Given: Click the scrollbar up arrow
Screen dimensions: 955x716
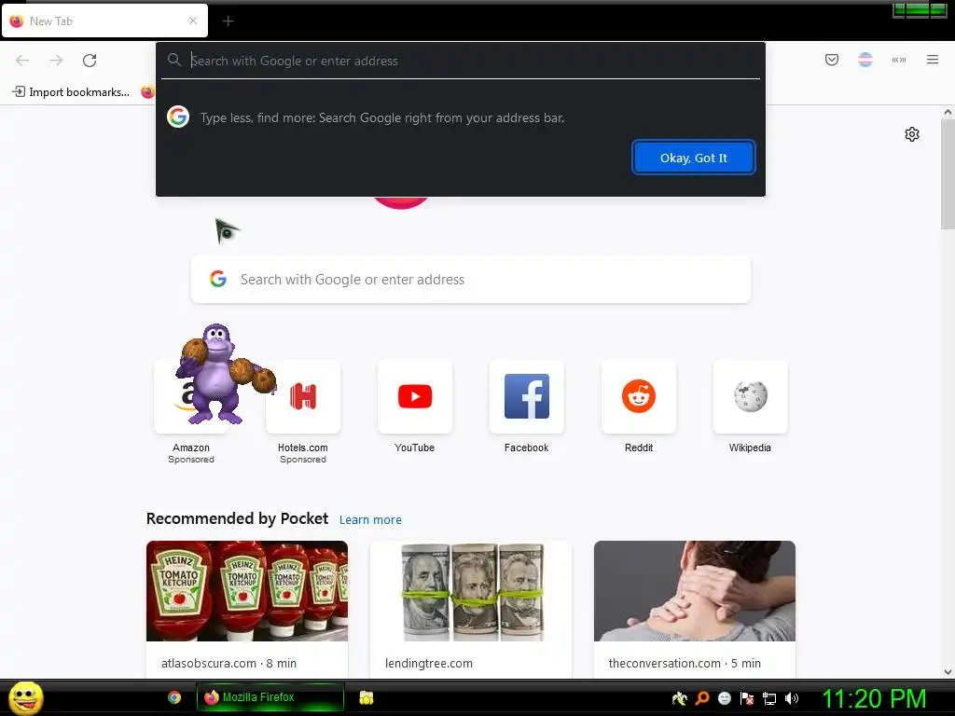Looking at the screenshot, I should click(948, 112).
